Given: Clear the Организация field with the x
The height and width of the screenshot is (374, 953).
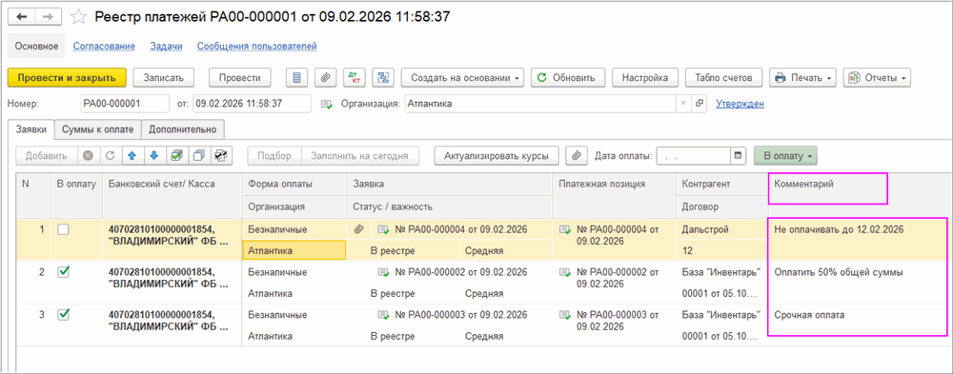Looking at the screenshot, I should click(683, 104).
